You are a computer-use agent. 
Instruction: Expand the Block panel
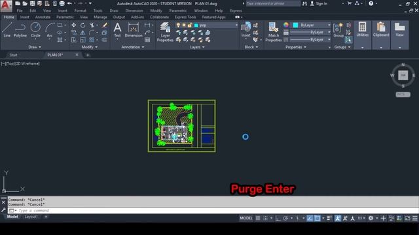click(251, 47)
